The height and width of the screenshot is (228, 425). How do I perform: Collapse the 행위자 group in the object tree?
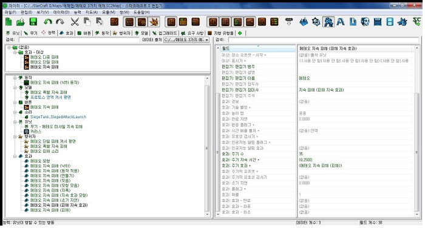(15, 136)
